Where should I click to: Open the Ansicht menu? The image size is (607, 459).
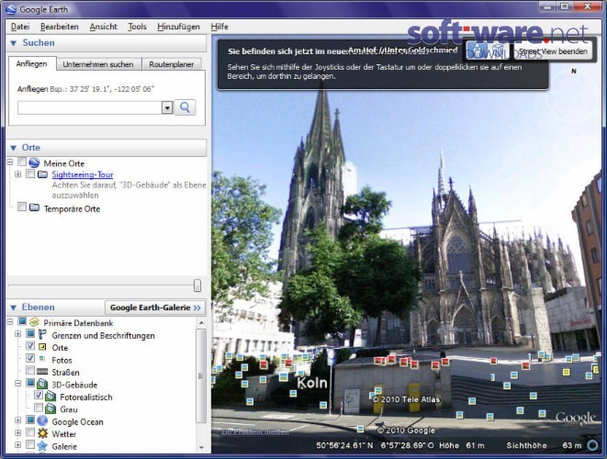104,27
